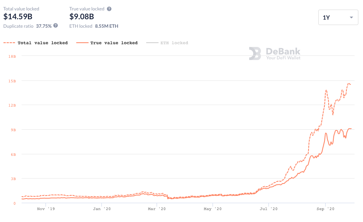This screenshot has width=363, height=222.
Task: Click the $14.59B total value figure
Action: pyautogui.click(x=18, y=17)
